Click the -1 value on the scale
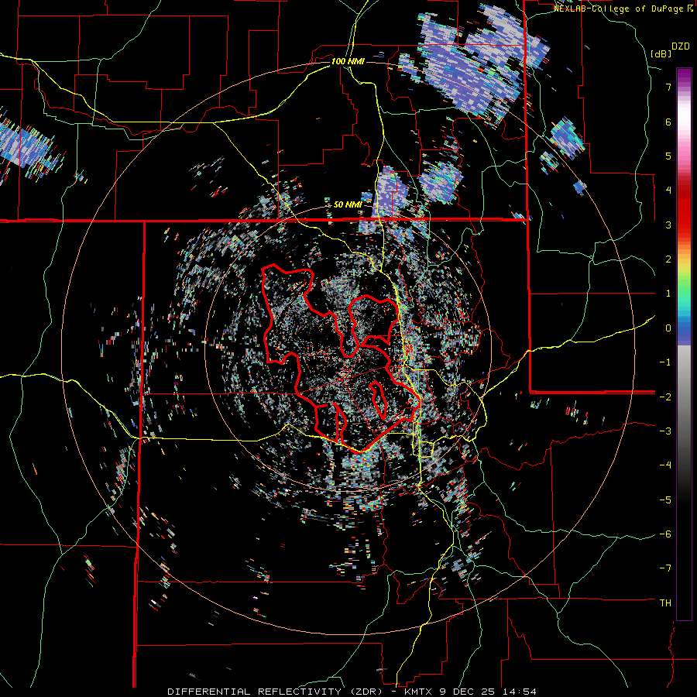The height and width of the screenshot is (697, 697). pyautogui.click(x=665, y=362)
